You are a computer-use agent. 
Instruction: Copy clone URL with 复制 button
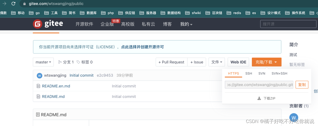302,85
